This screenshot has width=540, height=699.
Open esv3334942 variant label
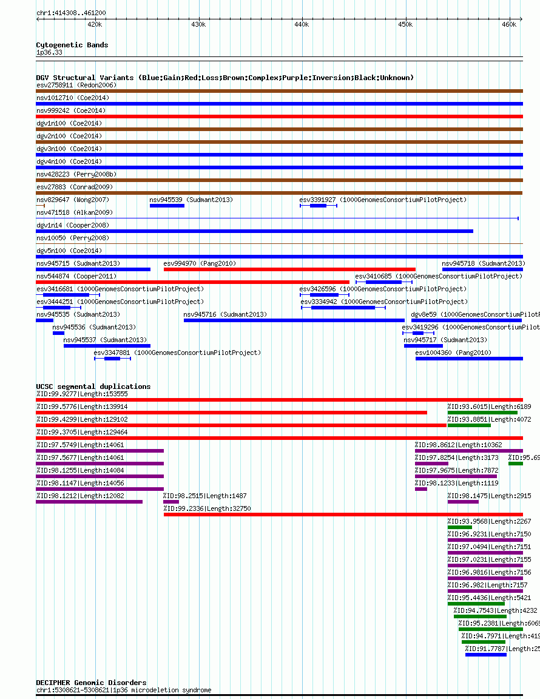click(x=385, y=302)
